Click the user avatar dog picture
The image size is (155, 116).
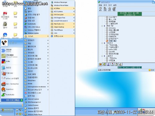point(4,43)
